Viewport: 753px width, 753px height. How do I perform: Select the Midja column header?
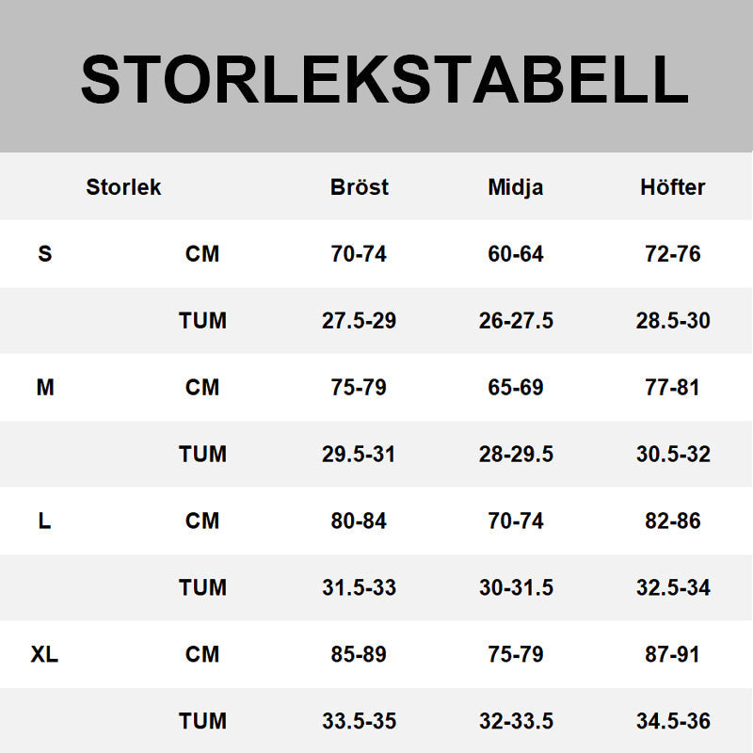516,187
